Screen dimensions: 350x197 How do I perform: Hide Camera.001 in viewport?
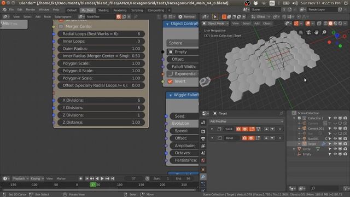pos(335,129)
